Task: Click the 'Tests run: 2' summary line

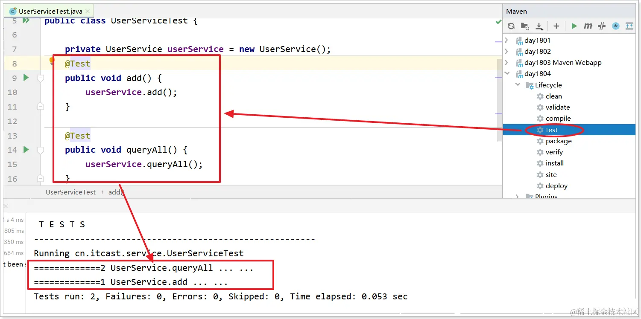Action: (221, 296)
